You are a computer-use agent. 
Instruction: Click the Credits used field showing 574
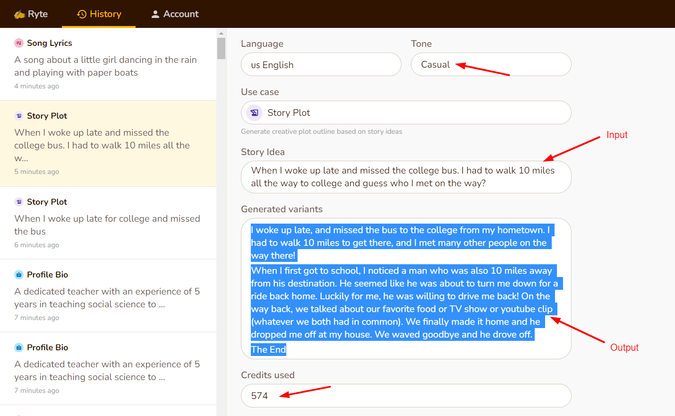(x=406, y=396)
